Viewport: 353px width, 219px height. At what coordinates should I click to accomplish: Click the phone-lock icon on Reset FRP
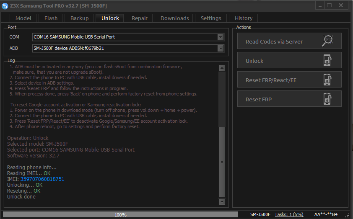327,99
